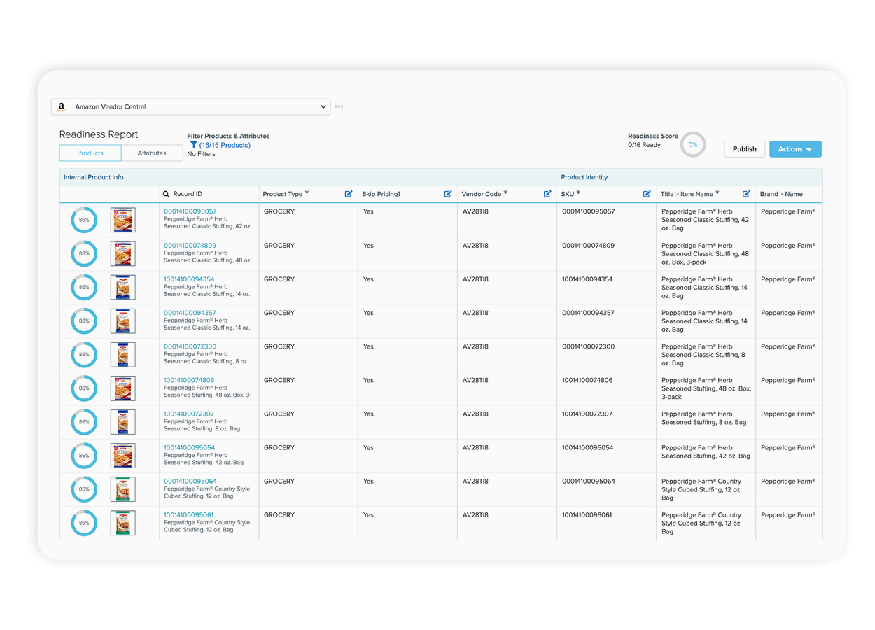
Task: Select AV28TI8 vendor code for record 10014100094354
Action: click(507, 288)
